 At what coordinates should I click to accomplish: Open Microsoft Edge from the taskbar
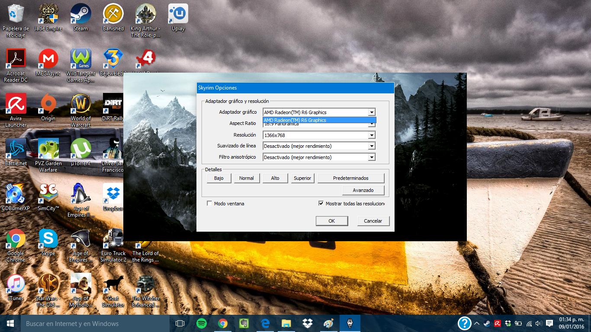(x=265, y=323)
